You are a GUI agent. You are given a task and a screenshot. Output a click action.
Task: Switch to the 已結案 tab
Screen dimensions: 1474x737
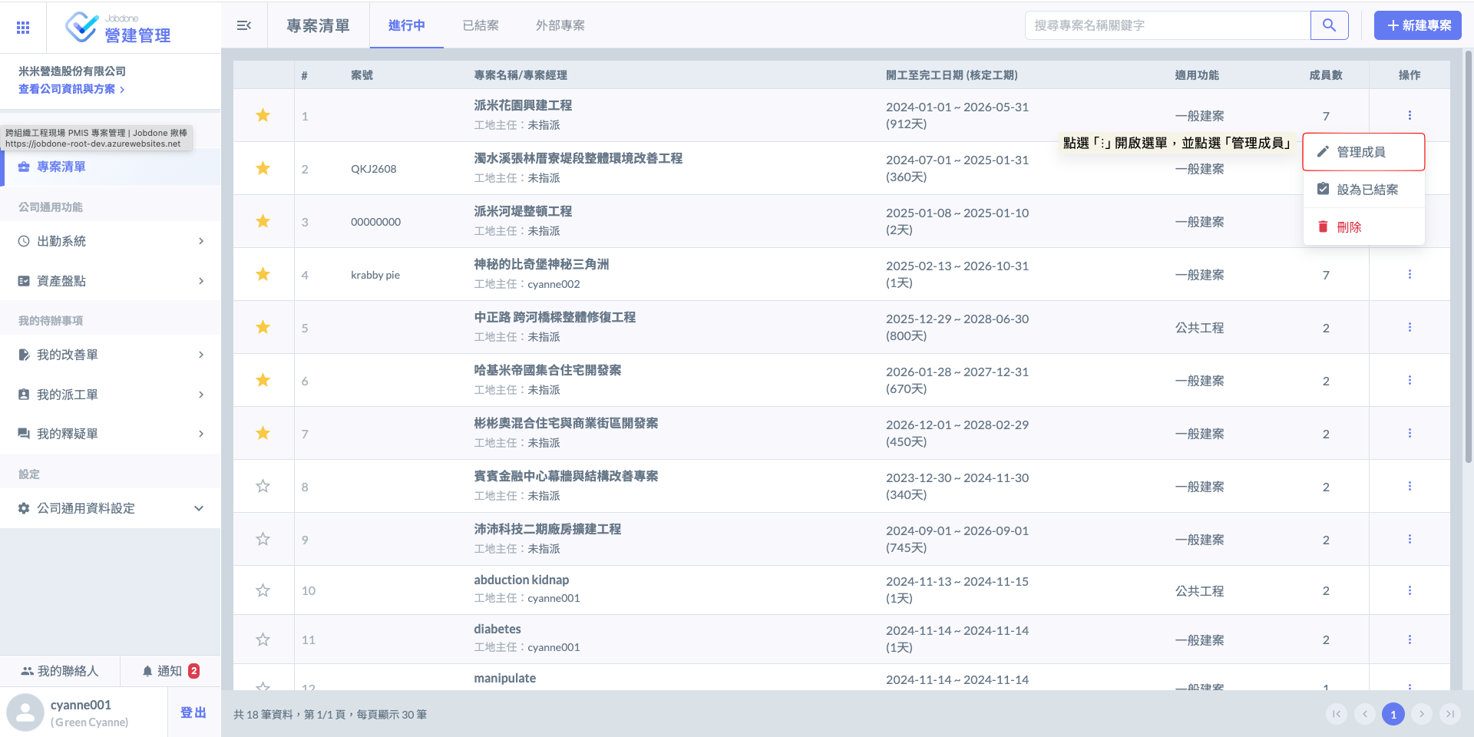[x=481, y=25]
